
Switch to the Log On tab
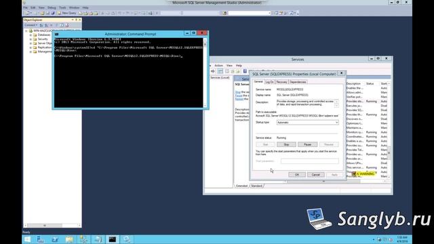pos(269,82)
